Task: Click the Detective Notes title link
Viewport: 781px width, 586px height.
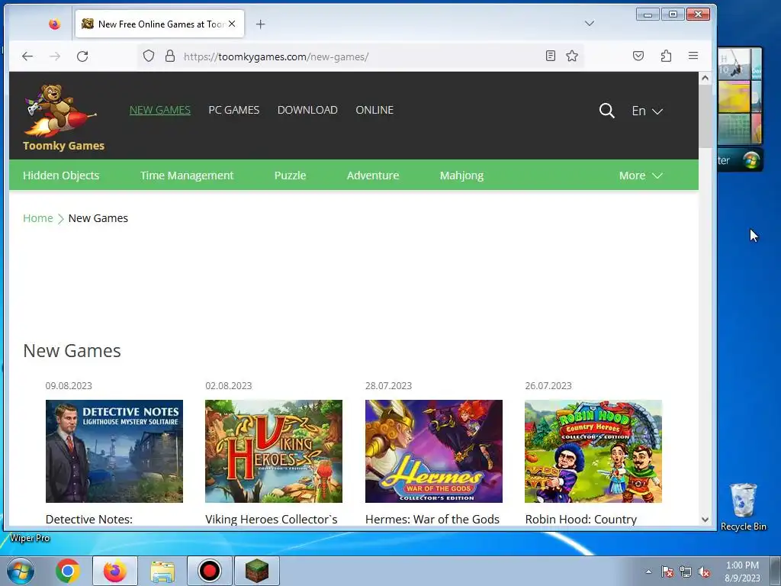Action: (x=89, y=519)
